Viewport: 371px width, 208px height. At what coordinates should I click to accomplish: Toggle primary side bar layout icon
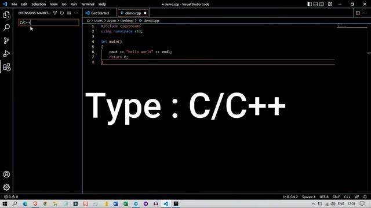tap(310, 4)
